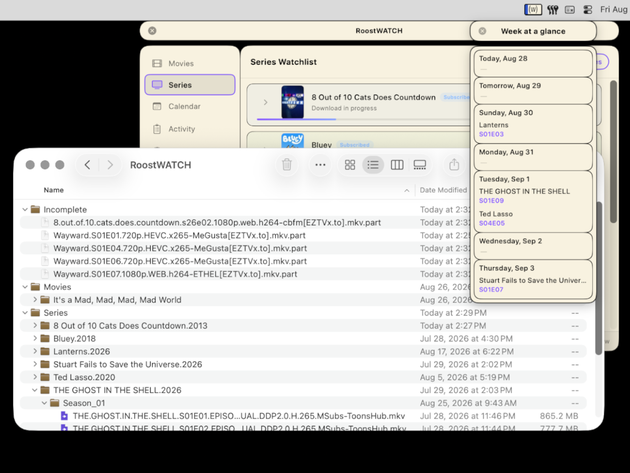Click the Activity clipboard icon
The width and height of the screenshot is (630, 473).
157,129
